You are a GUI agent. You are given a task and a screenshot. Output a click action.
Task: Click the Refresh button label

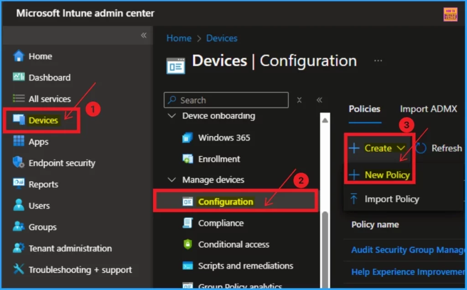pyautogui.click(x=446, y=148)
